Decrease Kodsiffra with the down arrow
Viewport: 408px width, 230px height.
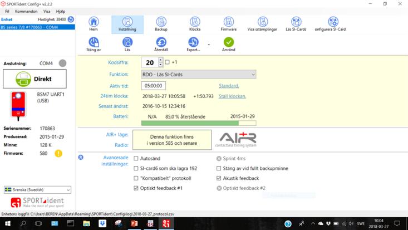(x=160, y=65)
